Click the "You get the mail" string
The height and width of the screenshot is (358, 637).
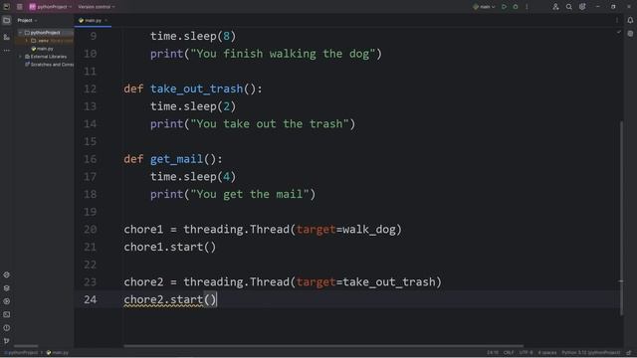click(x=250, y=194)
